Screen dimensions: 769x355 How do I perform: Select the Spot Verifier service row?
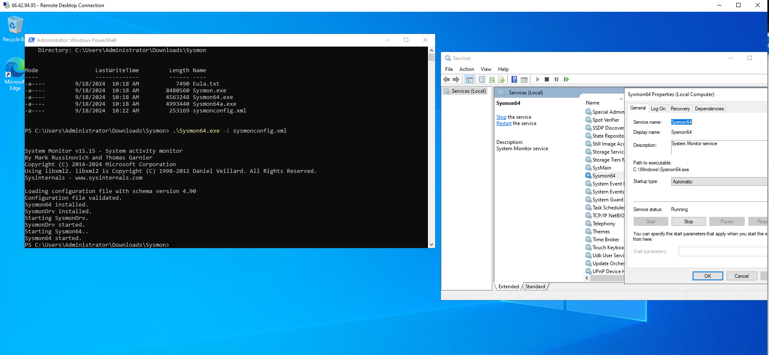(x=606, y=120)
